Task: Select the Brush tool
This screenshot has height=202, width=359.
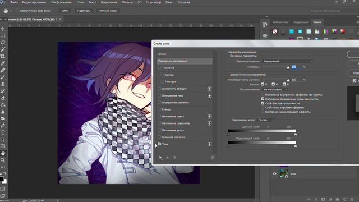Action: 3,77
